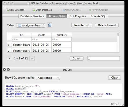The width and height of the screenshot is (128, 107).
Task: Sort by the list column header
Action: coord(22,35)
